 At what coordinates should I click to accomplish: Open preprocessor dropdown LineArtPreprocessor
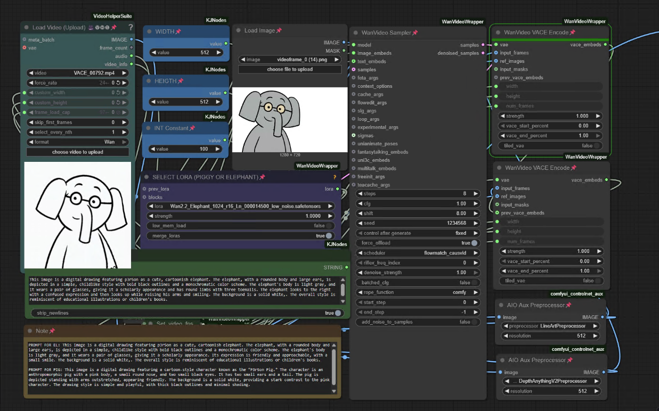[x=551, y=326]
